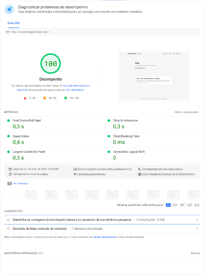210x277 pixels.
Task: Open the afetam diretamente link
Action: (x=104, y=237)
